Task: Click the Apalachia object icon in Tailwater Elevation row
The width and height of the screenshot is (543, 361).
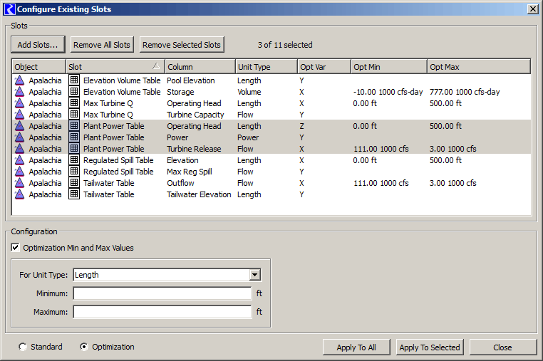Action: pos(19,194)
